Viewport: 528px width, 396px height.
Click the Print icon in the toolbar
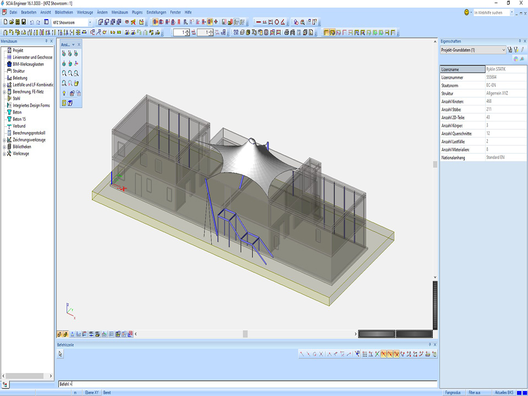pos(18,22)
